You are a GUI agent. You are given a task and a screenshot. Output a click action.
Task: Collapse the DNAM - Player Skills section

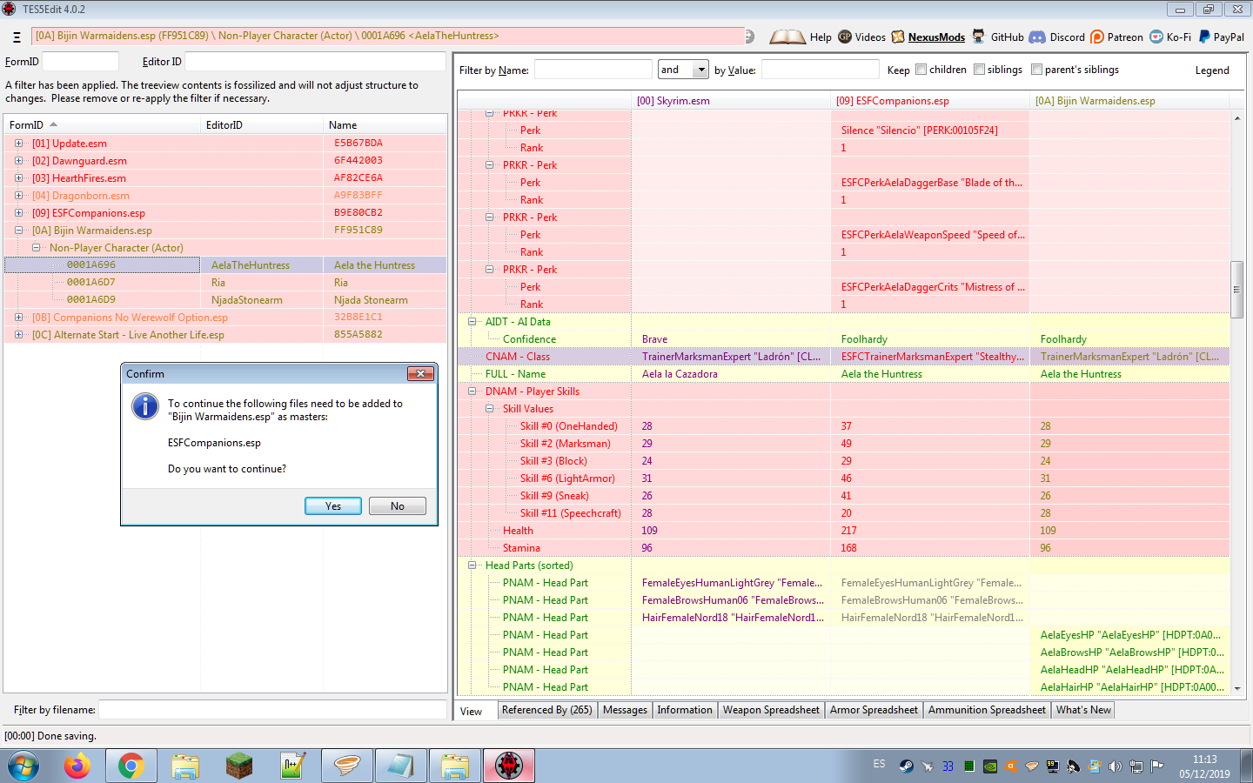[x=472, y=391]
